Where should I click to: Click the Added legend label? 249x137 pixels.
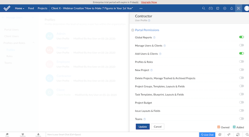(x=240, y=127)
